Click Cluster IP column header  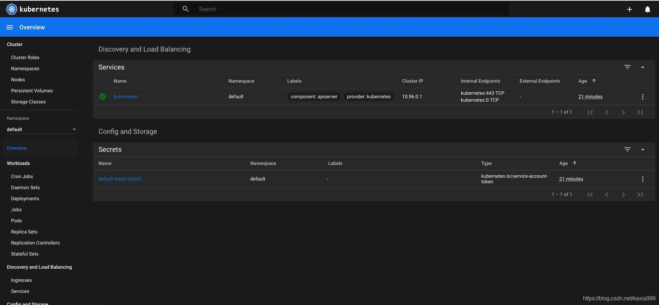click(x=413, y=81)
